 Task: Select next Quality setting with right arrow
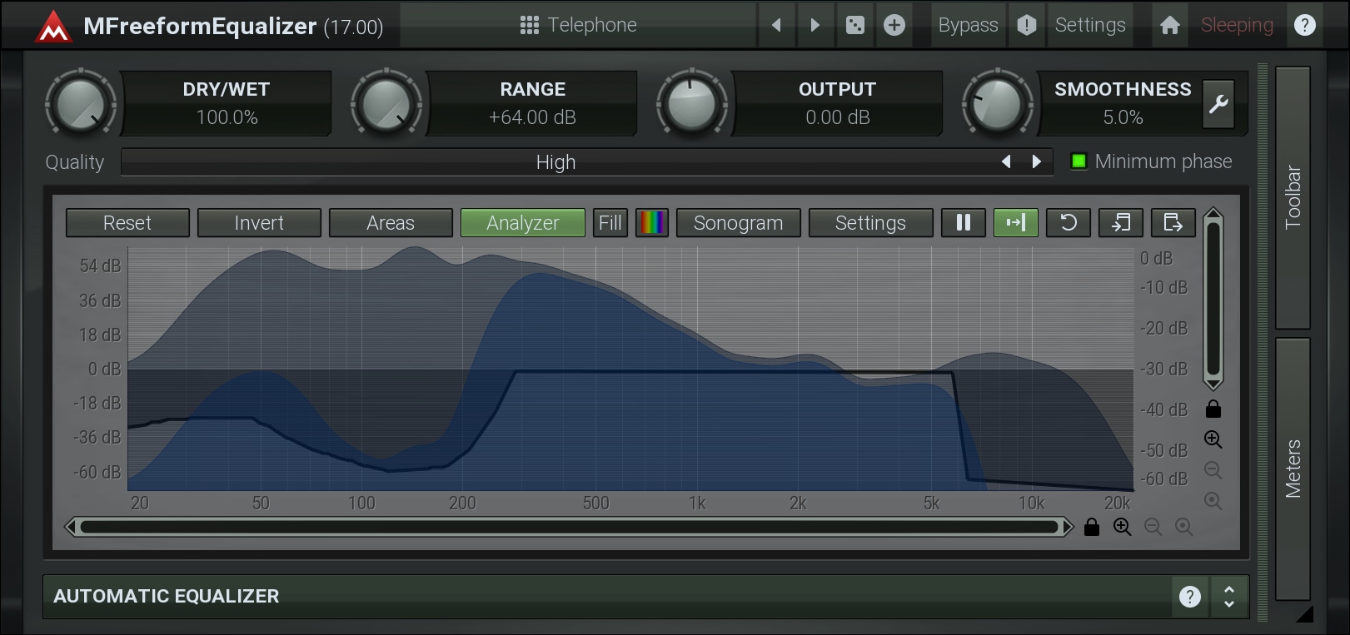click(1036, 161)
